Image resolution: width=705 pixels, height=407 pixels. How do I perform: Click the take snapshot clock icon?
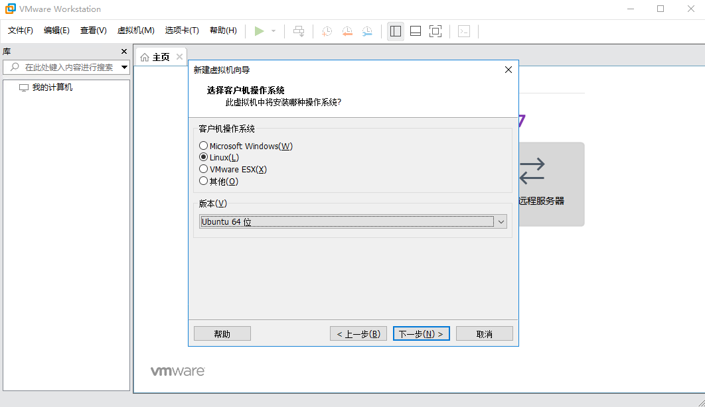click(x=327, y=31)
